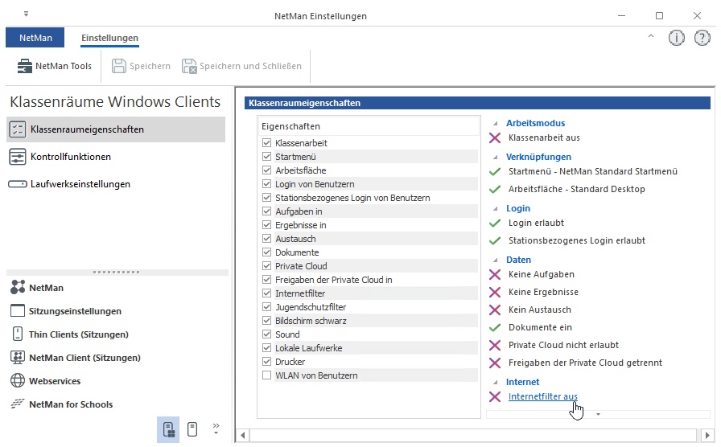721x447 pixels.
Task: Click the Webservices globe icon
Action: pos(18,381)
